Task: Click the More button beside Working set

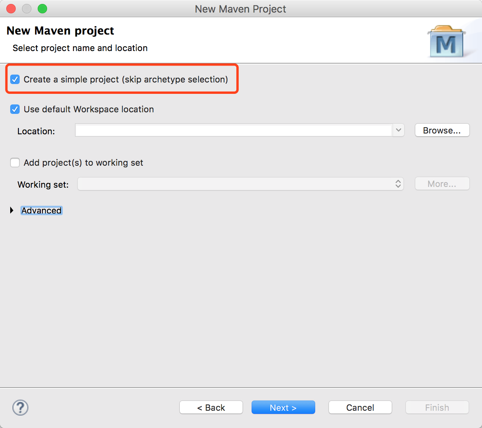Action: click(x=442, y=183)
